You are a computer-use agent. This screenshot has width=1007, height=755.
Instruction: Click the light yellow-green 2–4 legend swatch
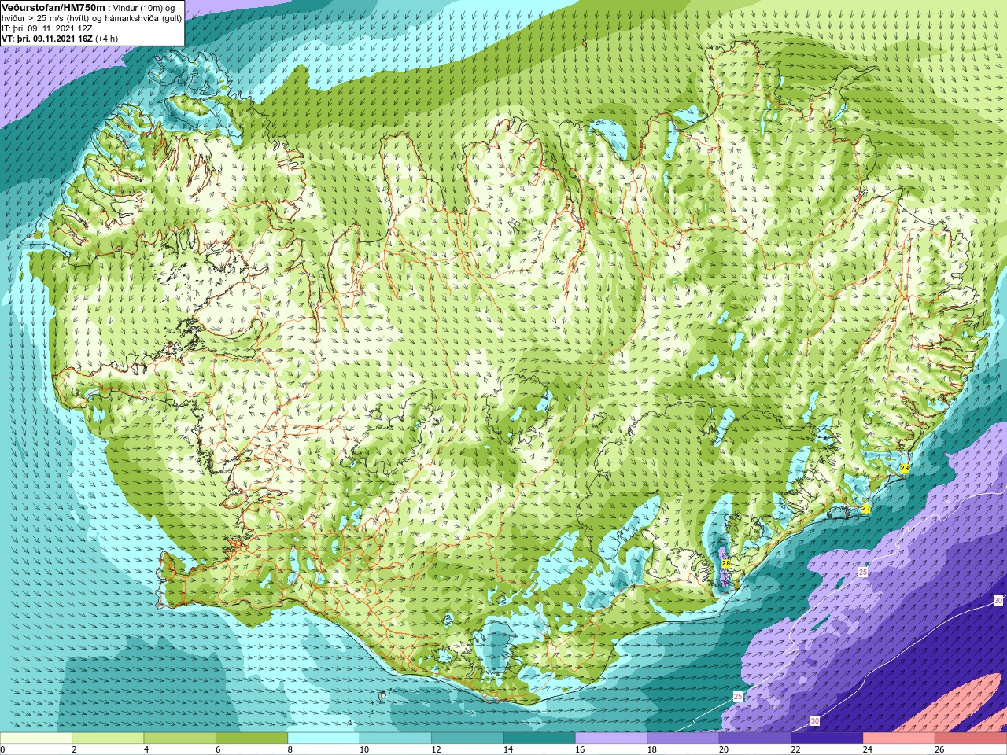pyautogui.click(x=108, y=738)
